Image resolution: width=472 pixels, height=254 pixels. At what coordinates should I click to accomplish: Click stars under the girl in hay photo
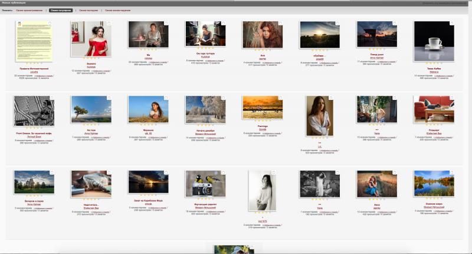pyautogui.click(x=149, y=125)
